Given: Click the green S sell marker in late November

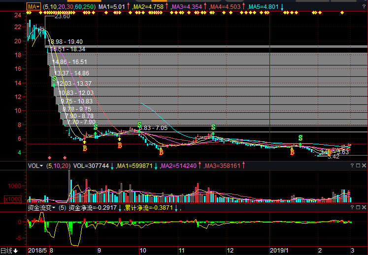Looking at the screenshot, I should click(213, 127).
